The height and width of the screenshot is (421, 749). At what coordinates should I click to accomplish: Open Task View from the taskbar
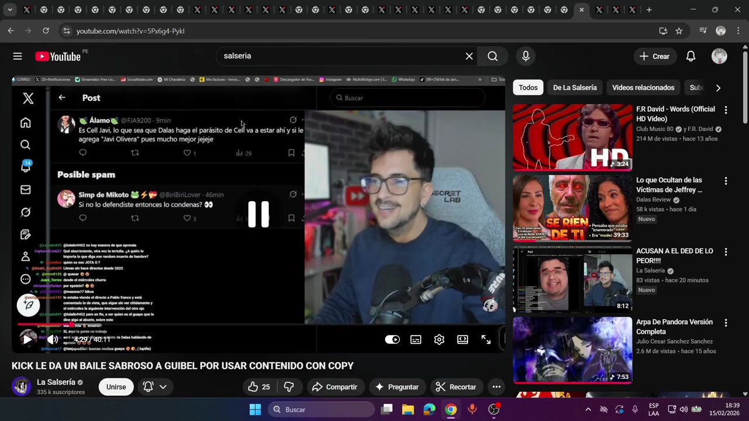tap(387, 409)
